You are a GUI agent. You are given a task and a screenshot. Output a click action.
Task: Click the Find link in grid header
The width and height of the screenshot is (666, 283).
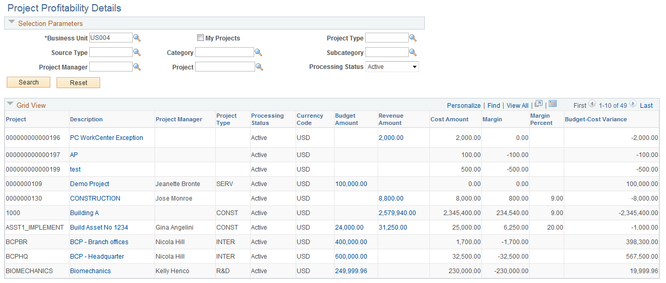coord(494,105)
